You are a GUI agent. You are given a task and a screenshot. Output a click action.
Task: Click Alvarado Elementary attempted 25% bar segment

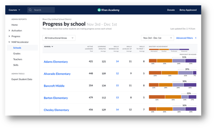point(155,73)
